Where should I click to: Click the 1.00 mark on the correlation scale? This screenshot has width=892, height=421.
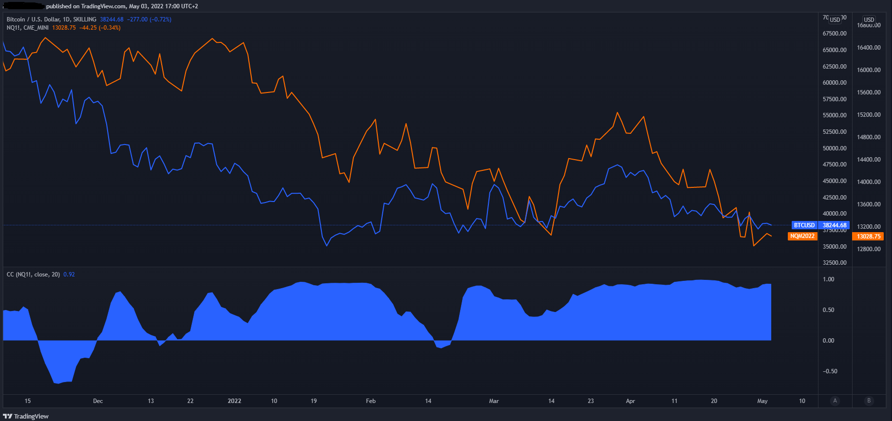828,279
